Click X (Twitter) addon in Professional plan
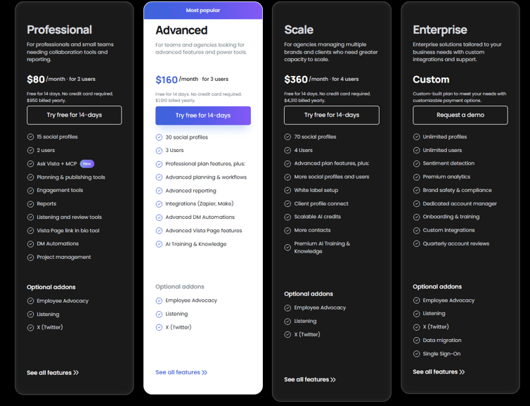The width and height of the screenshot is (530, 406). pyautogui.click(x=50, y=327)
